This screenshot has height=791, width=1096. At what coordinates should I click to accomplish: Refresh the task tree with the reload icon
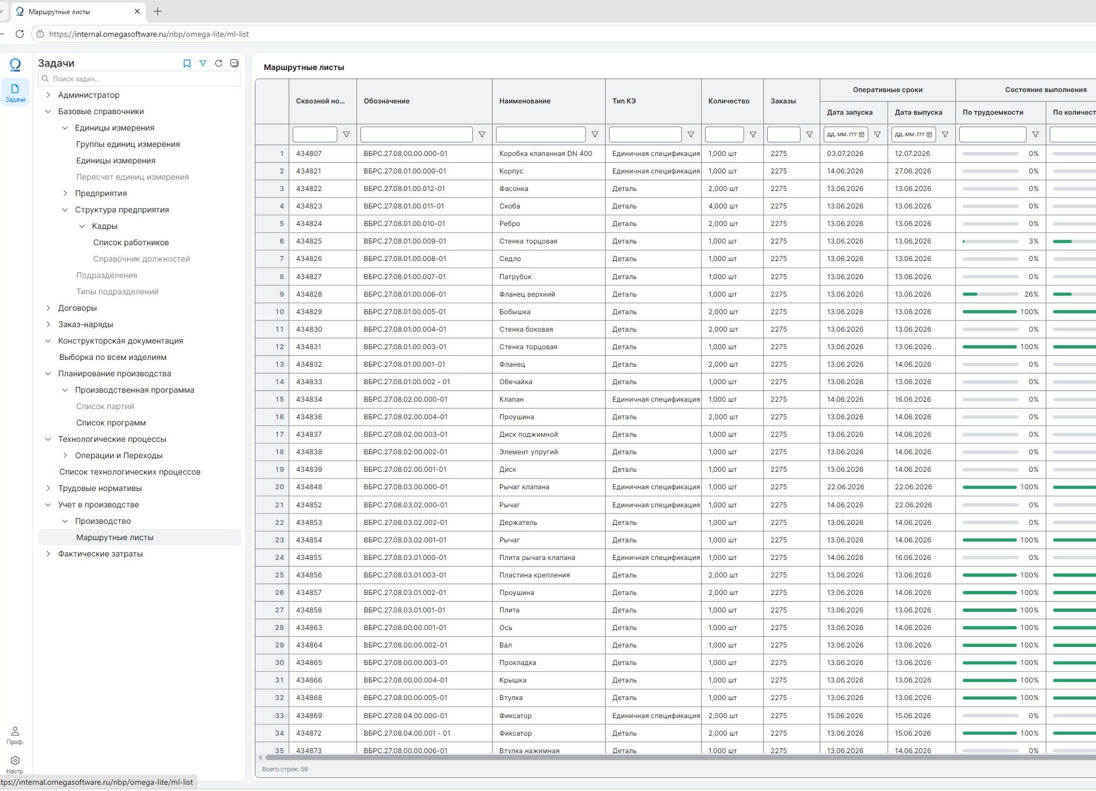pos(219,63)
